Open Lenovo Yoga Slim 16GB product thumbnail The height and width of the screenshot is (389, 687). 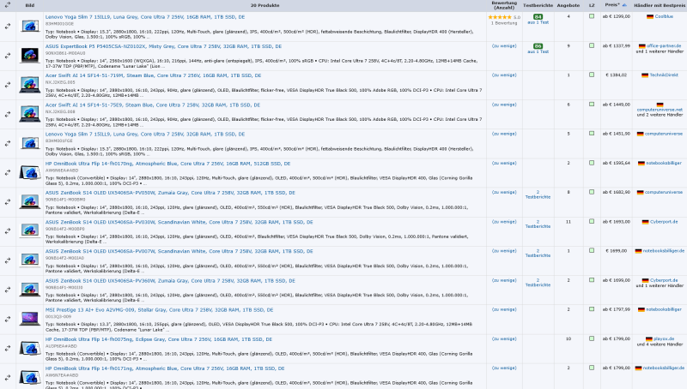click(30, 27)
